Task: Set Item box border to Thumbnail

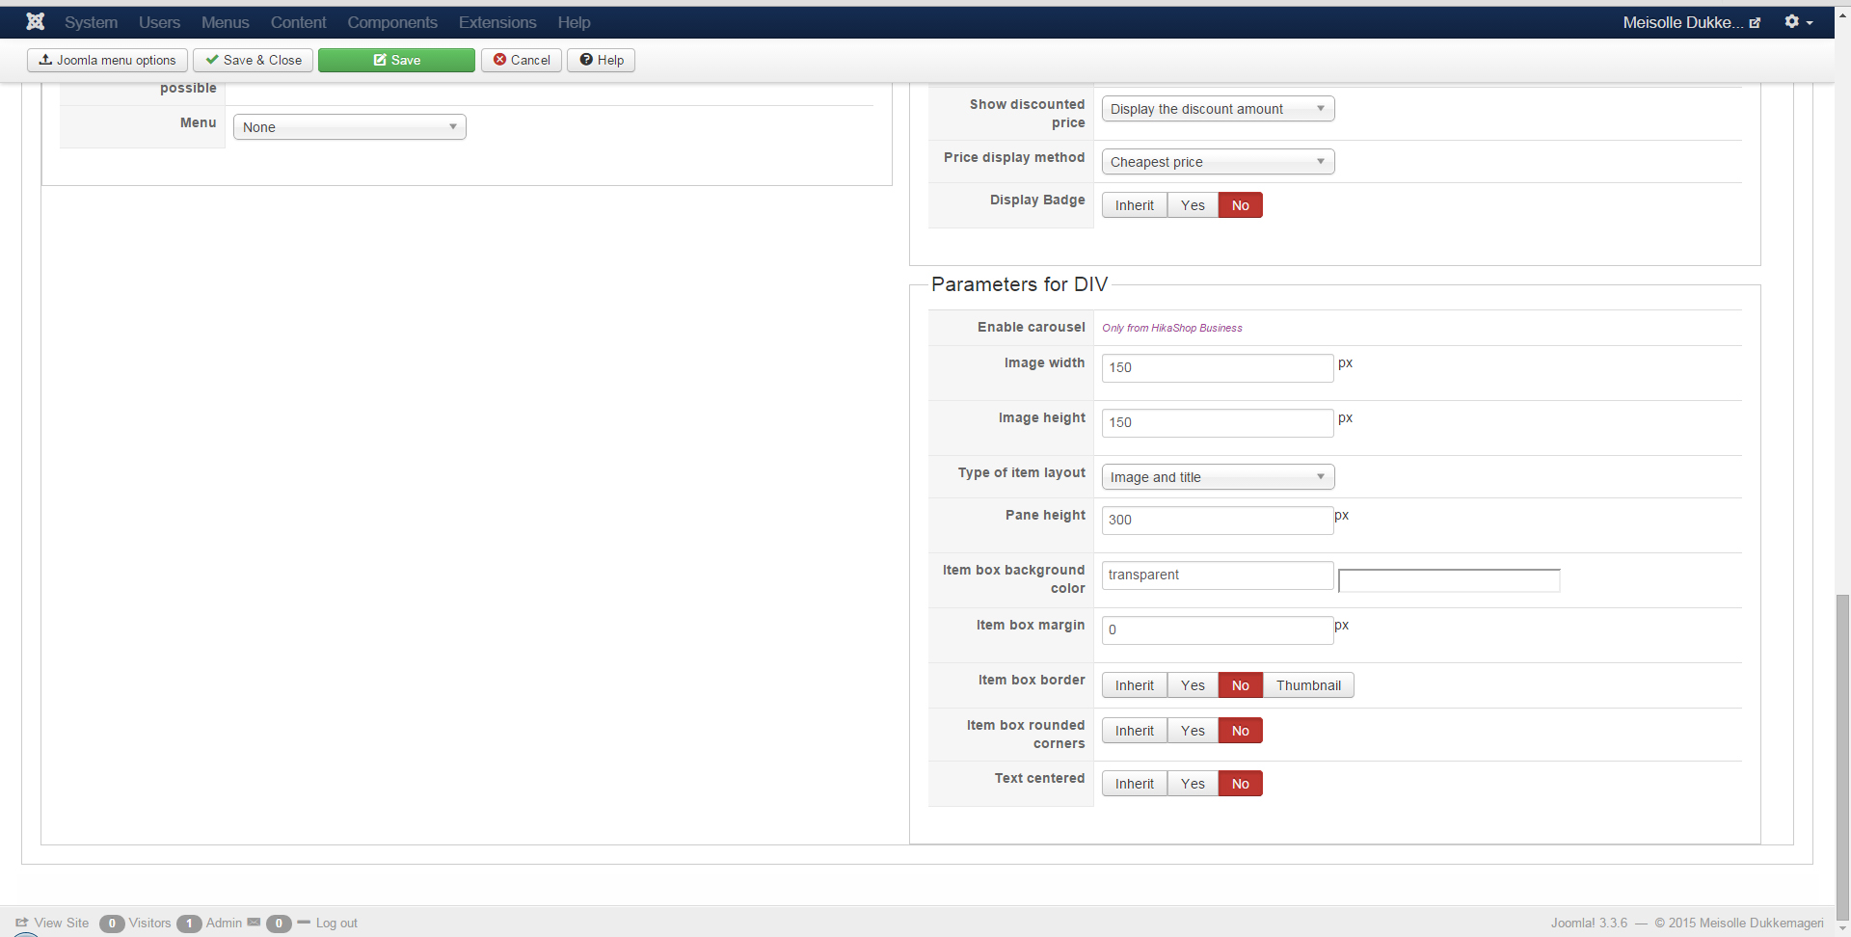Action: tap(1308, 685)
